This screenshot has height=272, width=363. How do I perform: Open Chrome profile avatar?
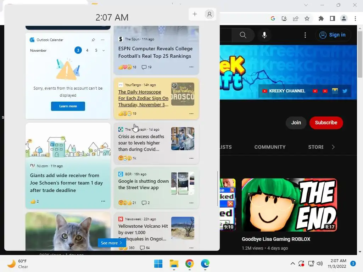tap(344, 18)
